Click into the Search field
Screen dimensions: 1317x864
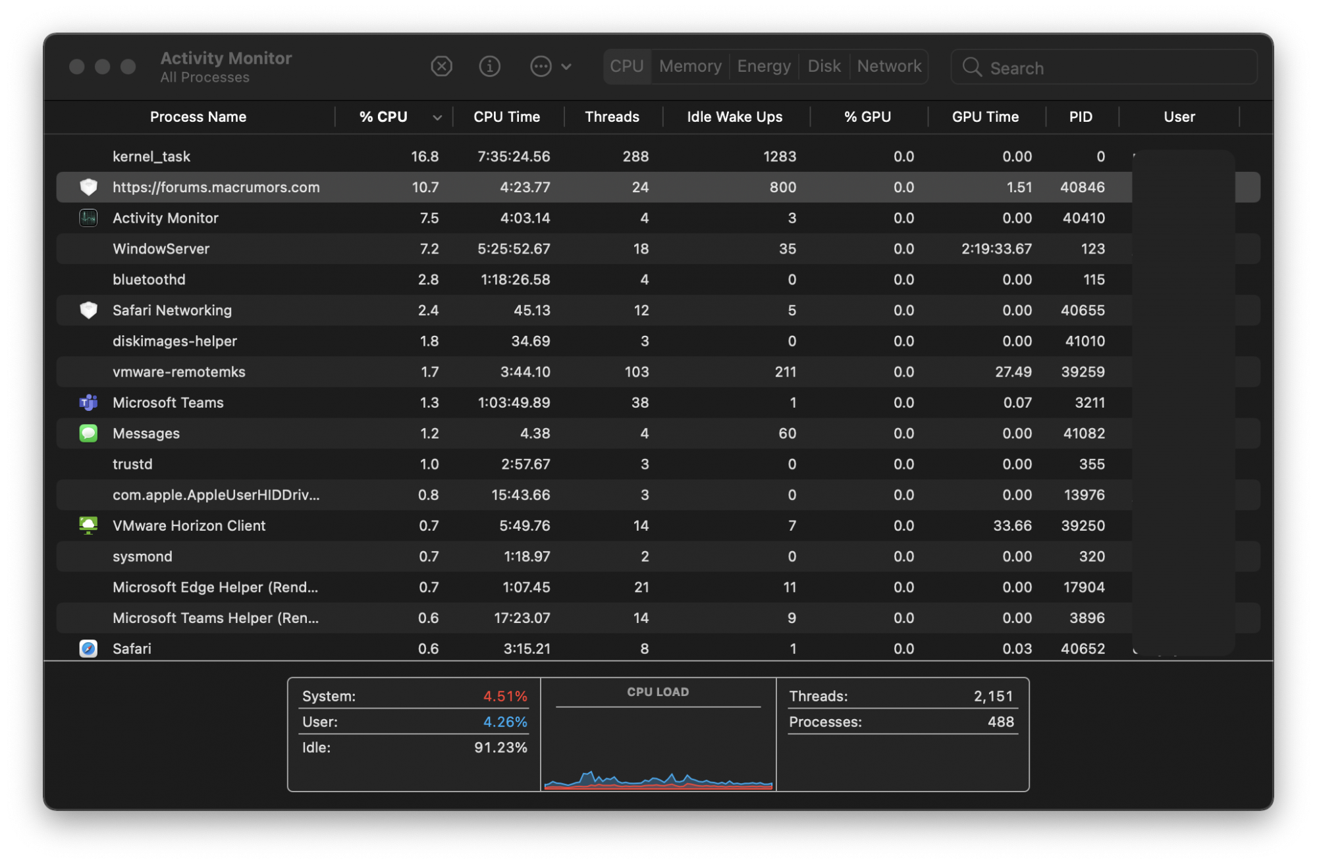click(x=1113, y=68)
